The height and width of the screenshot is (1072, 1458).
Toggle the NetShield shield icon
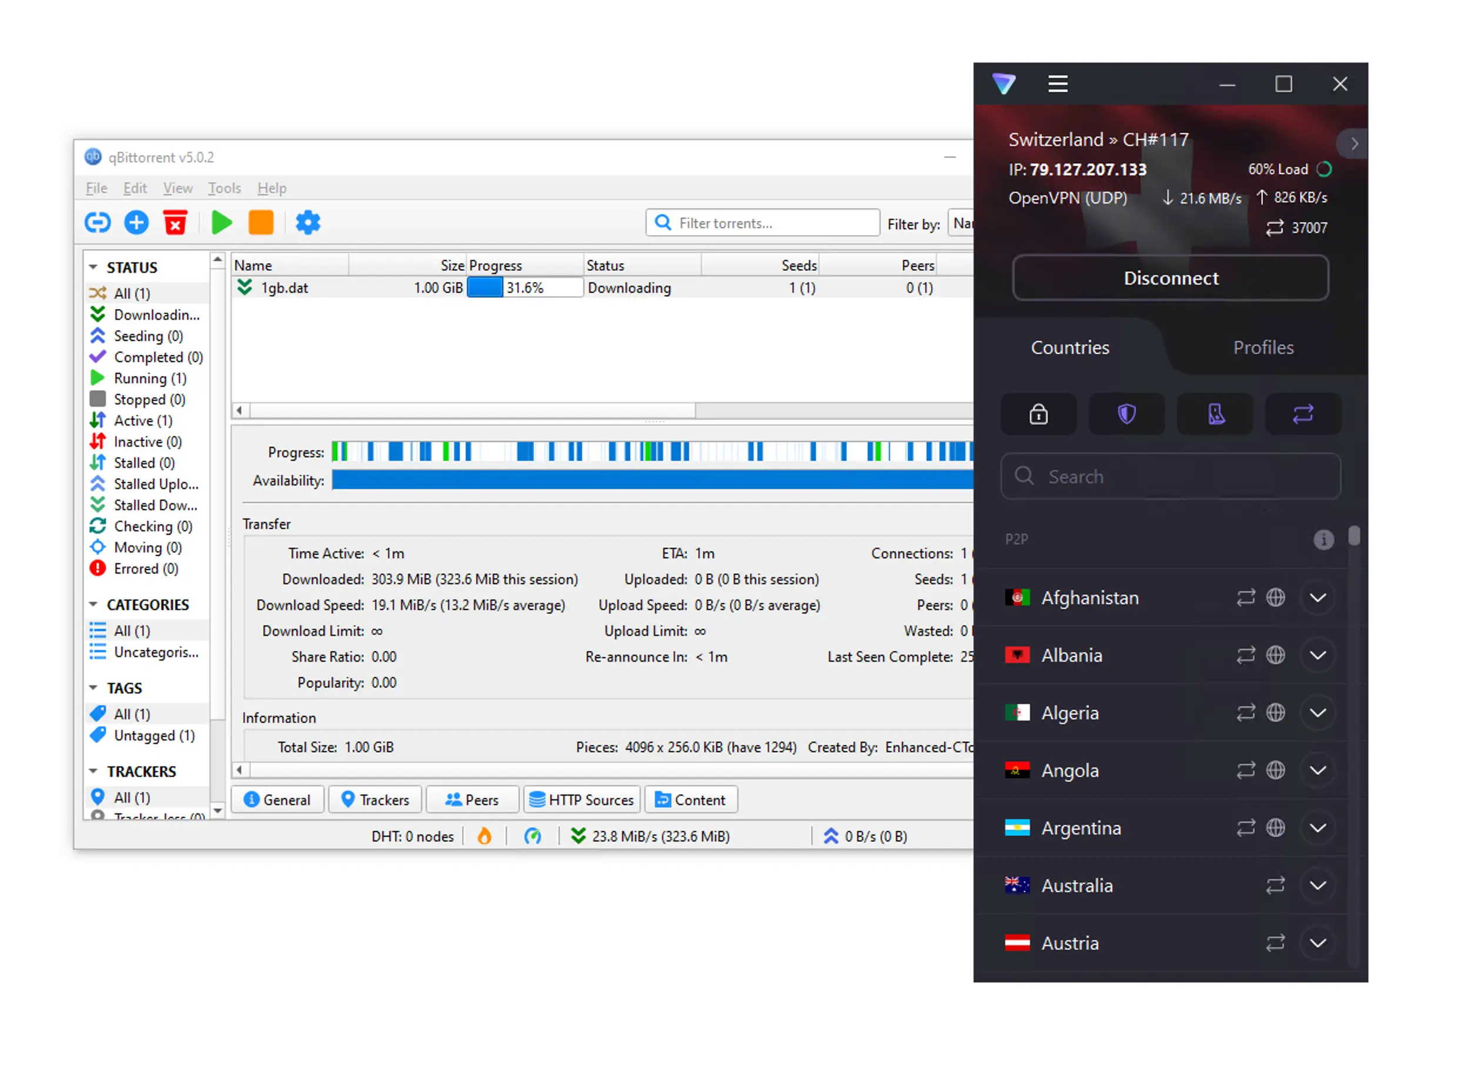coord(1126,414)
